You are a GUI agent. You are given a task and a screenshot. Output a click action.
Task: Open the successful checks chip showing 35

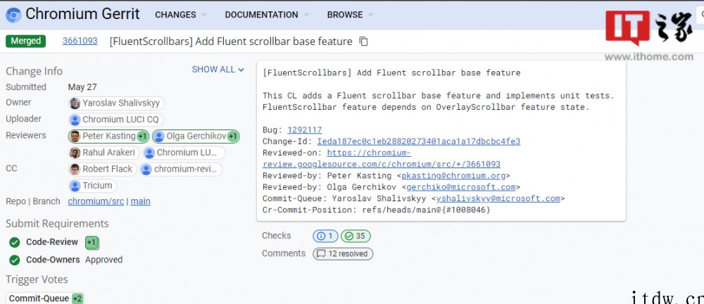click(x=356, y=236)
